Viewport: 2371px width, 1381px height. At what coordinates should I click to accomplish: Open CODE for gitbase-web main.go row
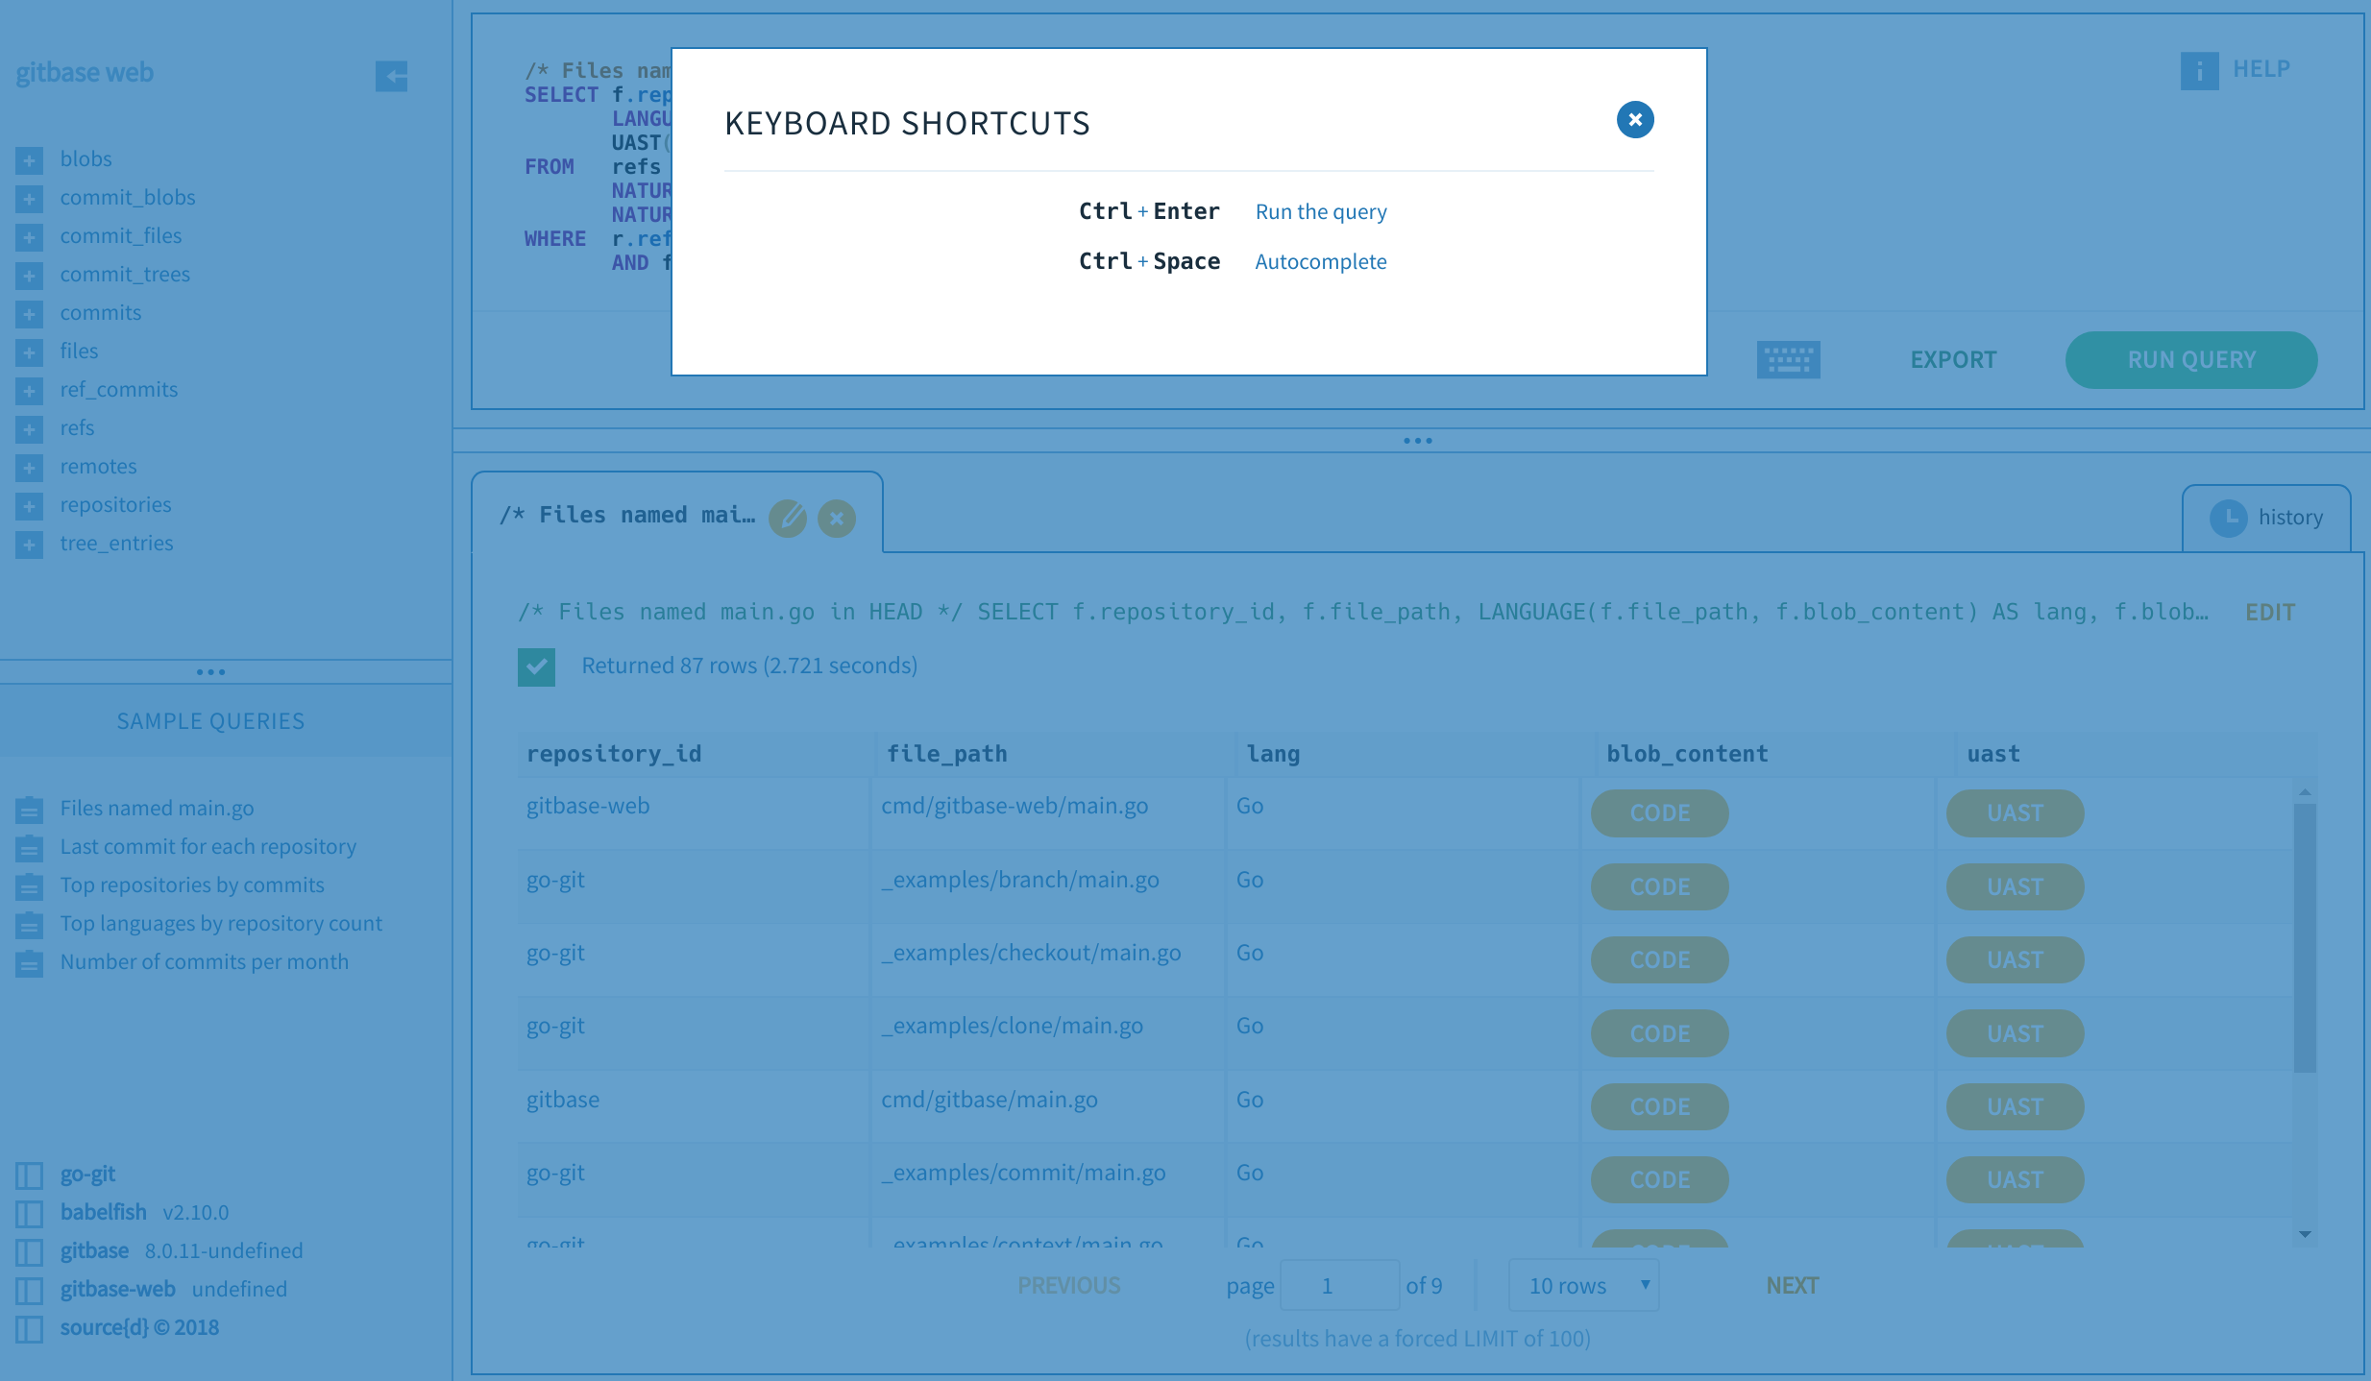(1659, 813)
